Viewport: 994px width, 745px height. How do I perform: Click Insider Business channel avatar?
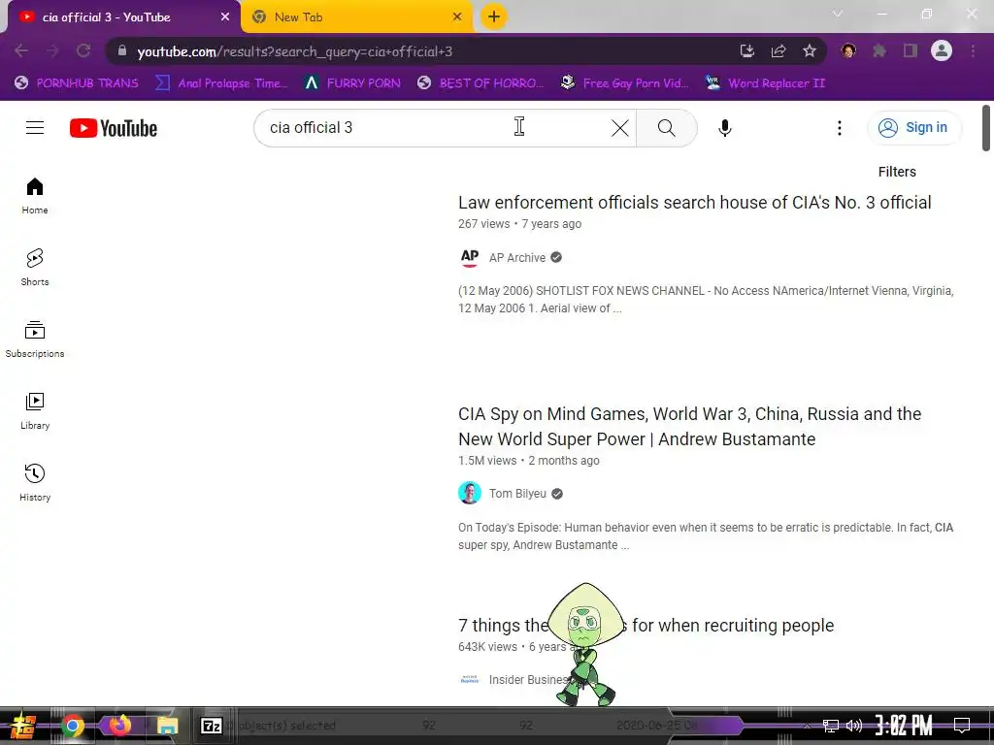pyautogui.click(x=470, y=680)
